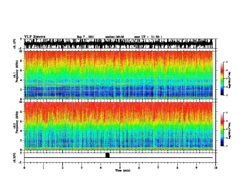Click the time axis tick label 0

(x=24, y=168)
